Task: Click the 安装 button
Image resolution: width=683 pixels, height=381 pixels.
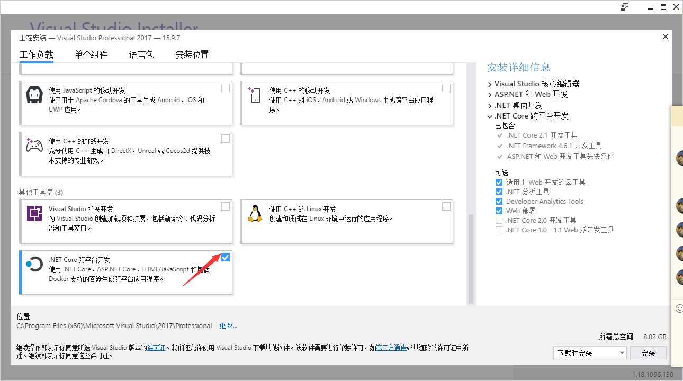Action: [x=648, y=353]
